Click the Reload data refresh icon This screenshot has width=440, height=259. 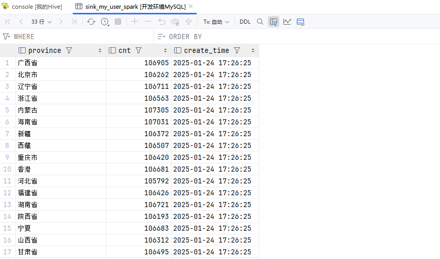click(91, 22)
